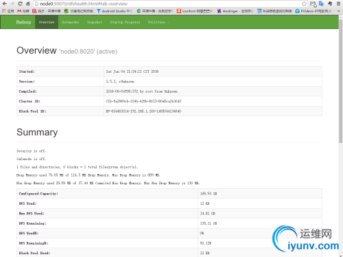343x257 pixels.
Task: Go back with the browser back arrow
Action: [5, 3]
